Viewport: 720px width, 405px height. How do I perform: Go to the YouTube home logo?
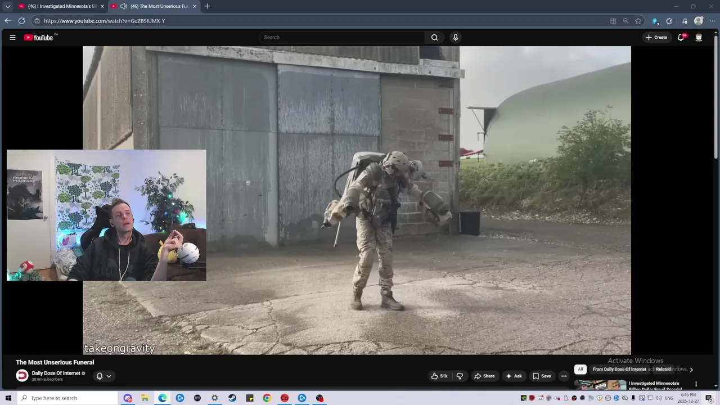click(39, 38)
